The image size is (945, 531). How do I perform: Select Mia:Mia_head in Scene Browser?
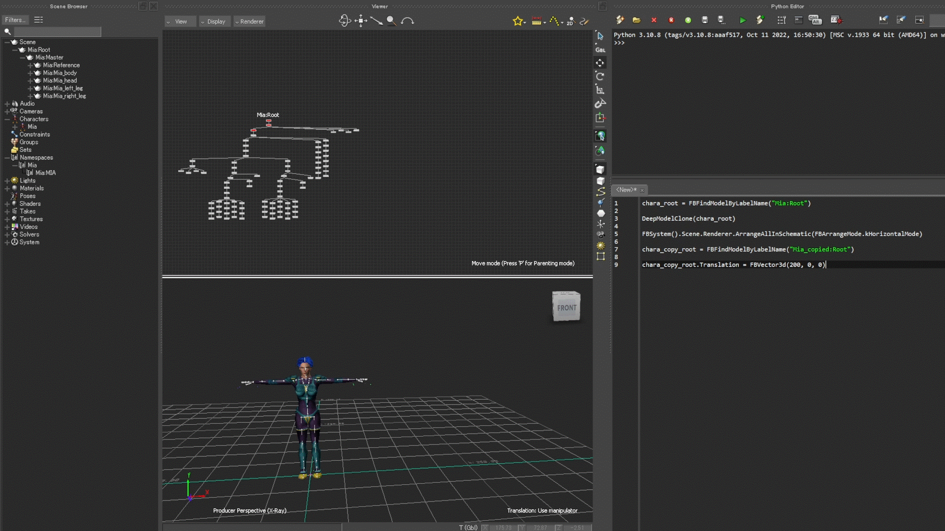coord(60,81)
